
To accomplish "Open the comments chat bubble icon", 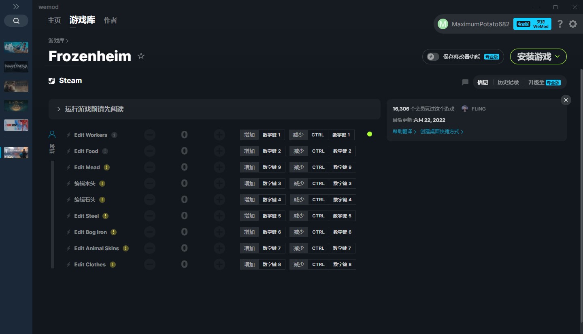I will coord(465,82).
